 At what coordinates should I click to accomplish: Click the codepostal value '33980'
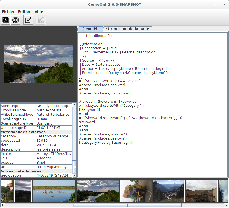(x=54, y=141)
